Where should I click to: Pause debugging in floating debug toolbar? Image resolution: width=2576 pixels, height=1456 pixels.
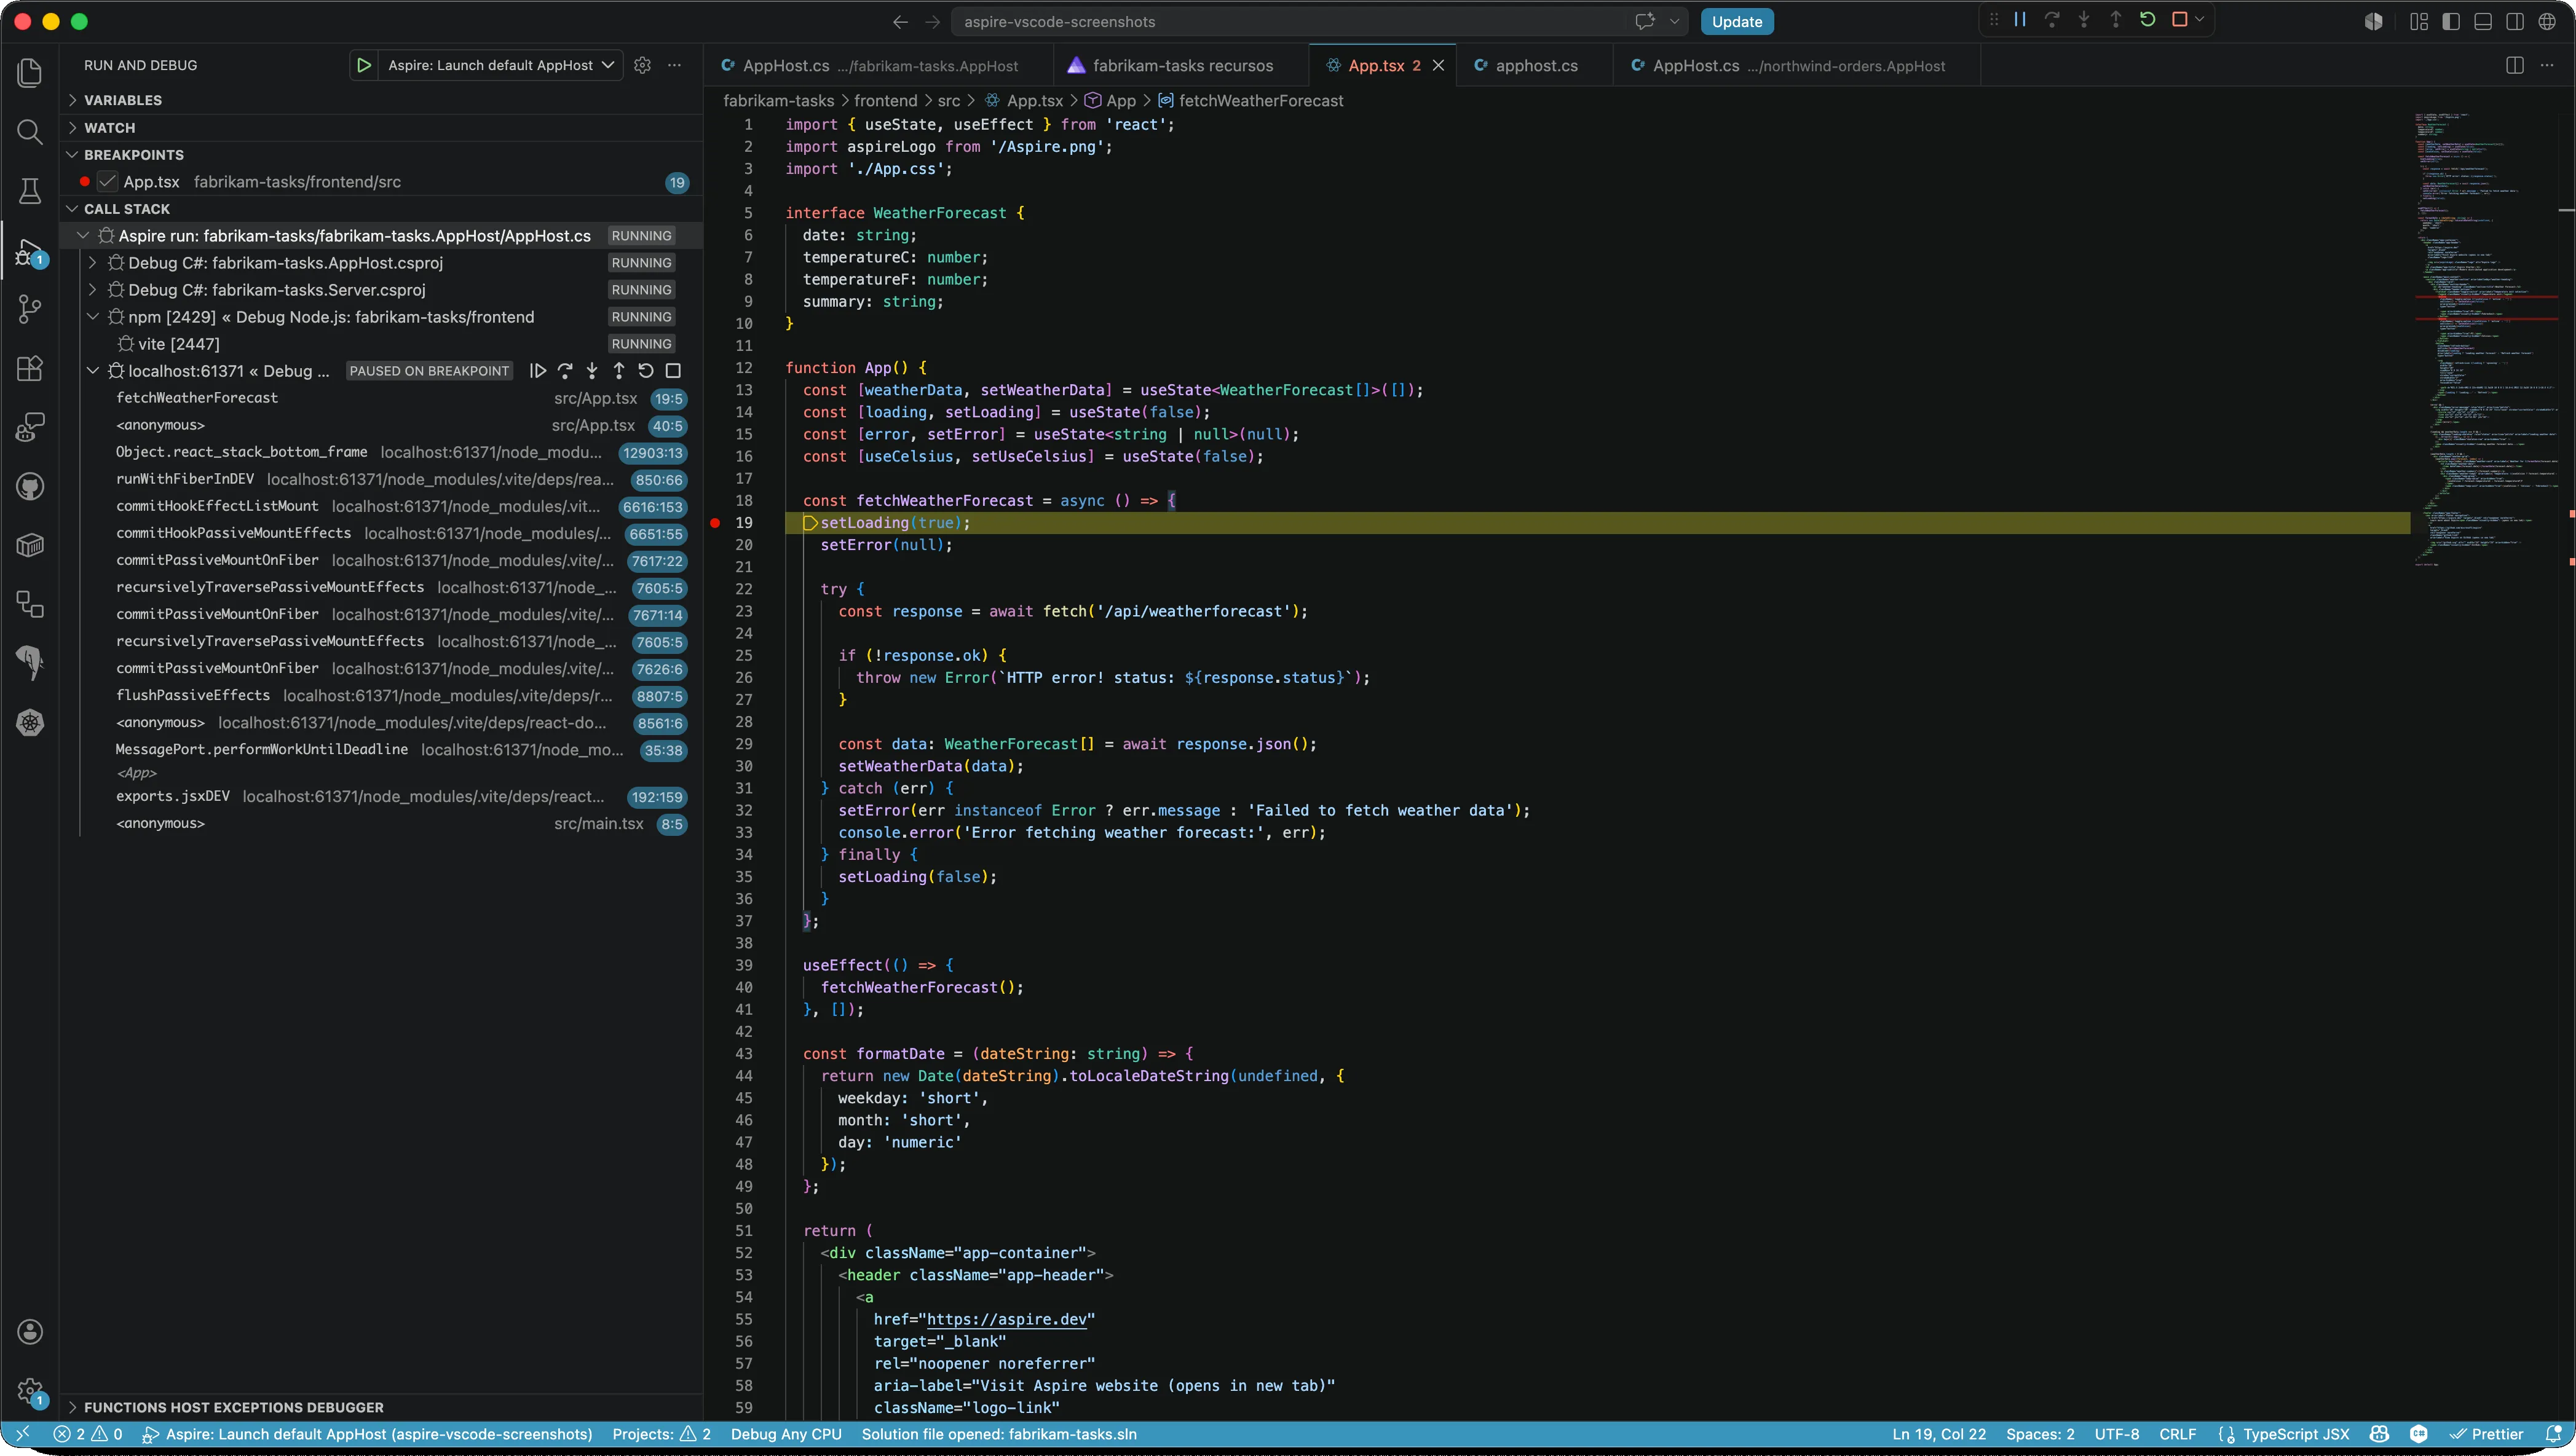[2020, 20]
